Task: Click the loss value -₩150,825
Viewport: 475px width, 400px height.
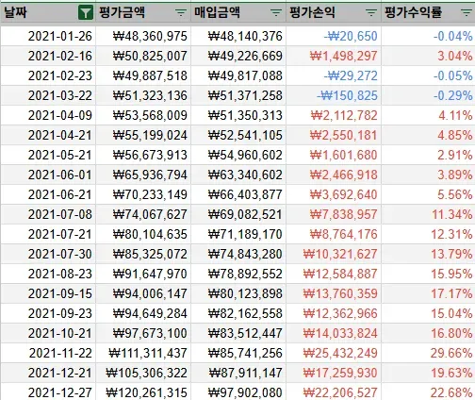Action: tap(347, 95)
